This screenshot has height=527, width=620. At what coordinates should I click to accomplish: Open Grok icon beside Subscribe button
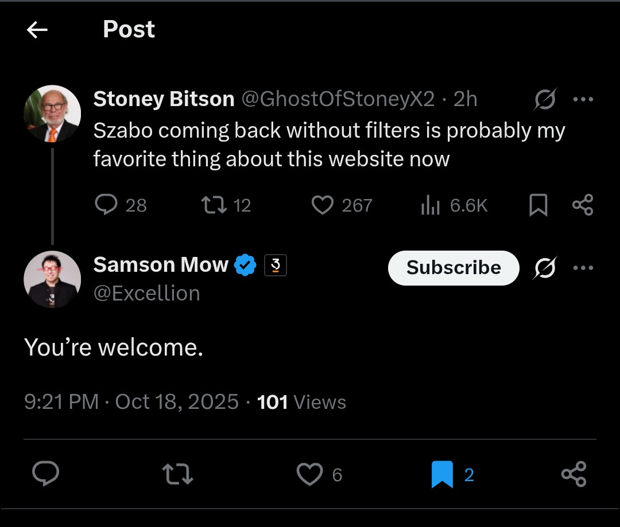click(x=544, y=268)
